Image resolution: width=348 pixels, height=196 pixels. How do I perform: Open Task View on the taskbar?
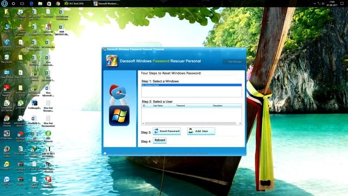pos(22,4)
